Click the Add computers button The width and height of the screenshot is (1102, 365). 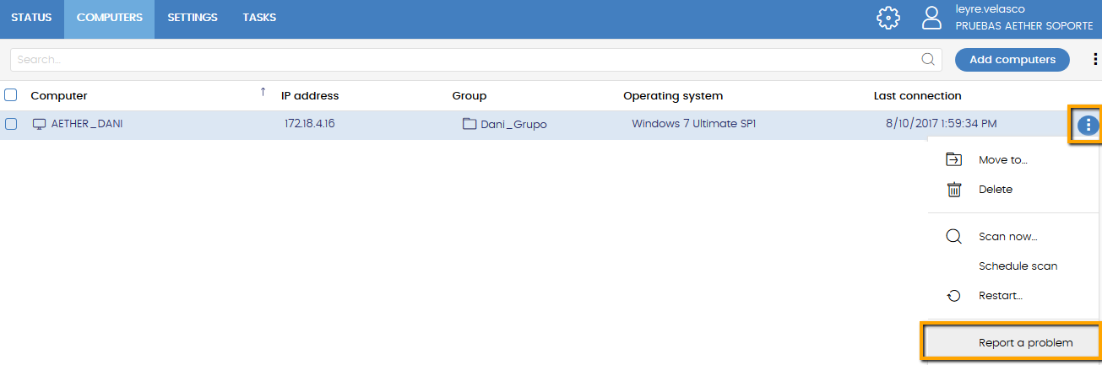tap(1012, 60)
